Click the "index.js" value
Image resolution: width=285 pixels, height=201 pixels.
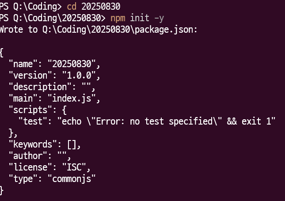point(72,98)
